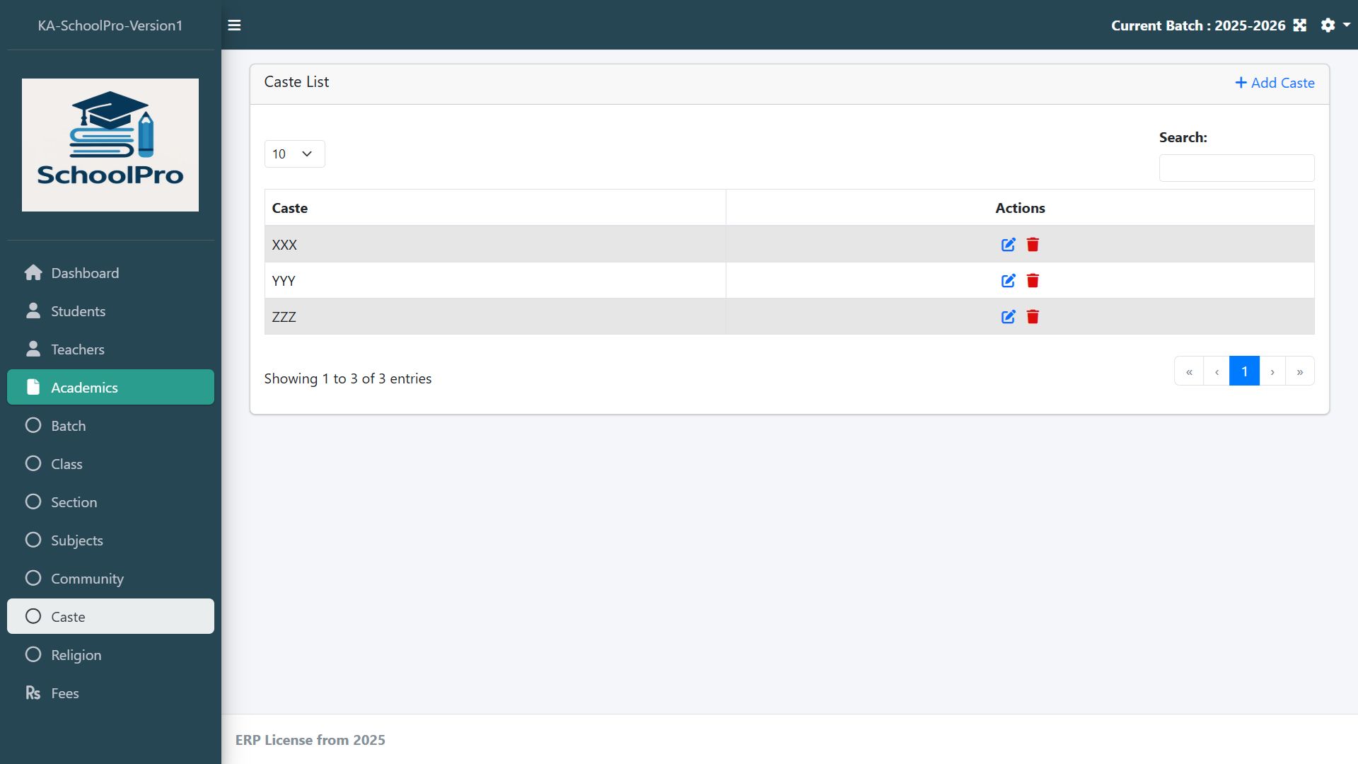Select the Religion submenu item
1358x764 pixels.
76,655
